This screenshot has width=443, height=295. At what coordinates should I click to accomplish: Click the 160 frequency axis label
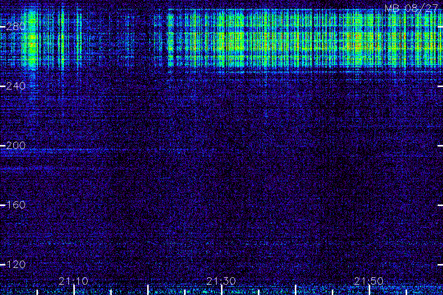[16, 205]
